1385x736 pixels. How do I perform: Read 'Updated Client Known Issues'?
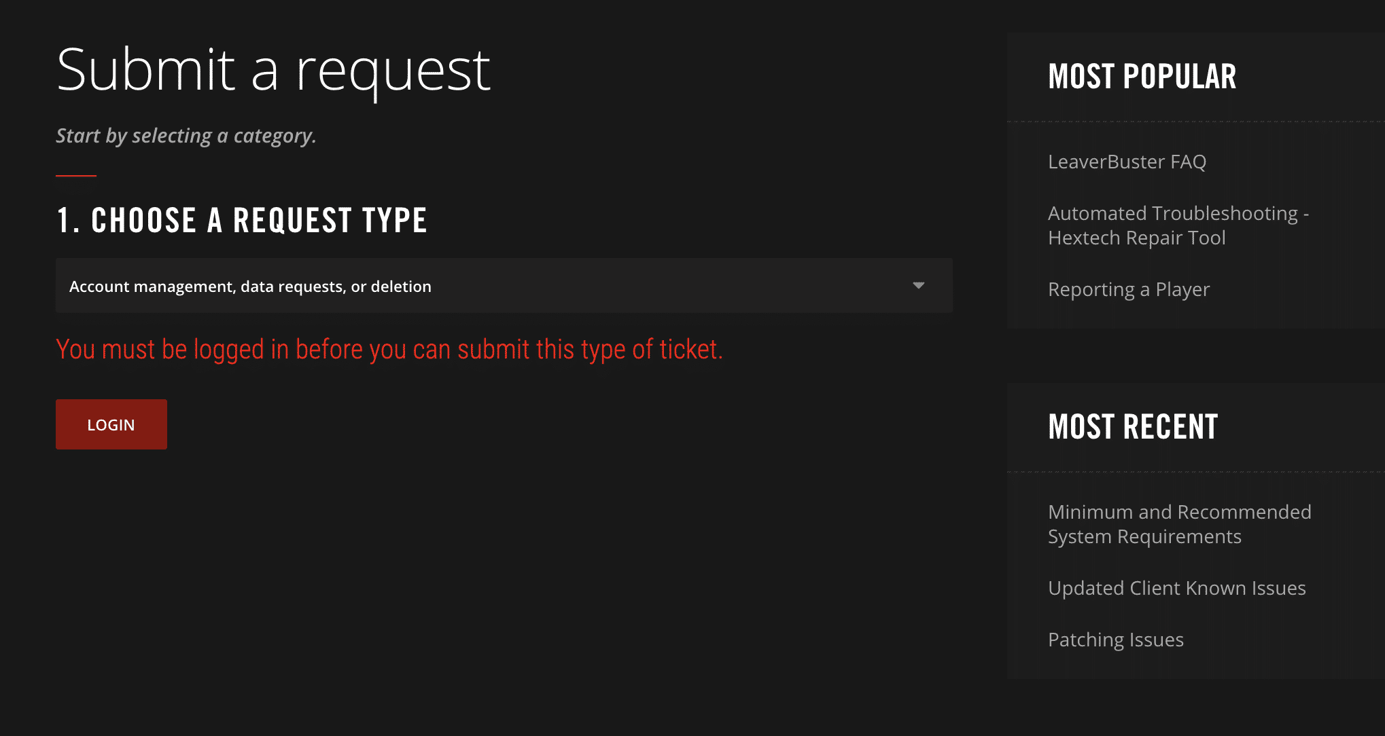point(1177,588)
